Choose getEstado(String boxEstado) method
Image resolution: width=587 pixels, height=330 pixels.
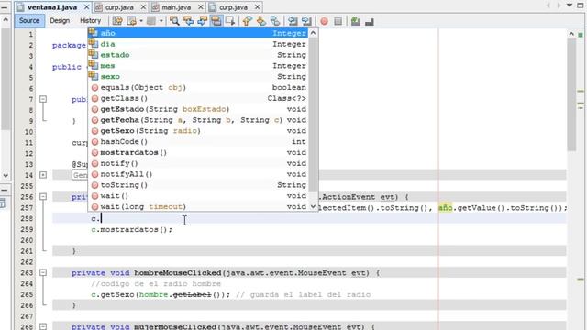pos(198,109)
